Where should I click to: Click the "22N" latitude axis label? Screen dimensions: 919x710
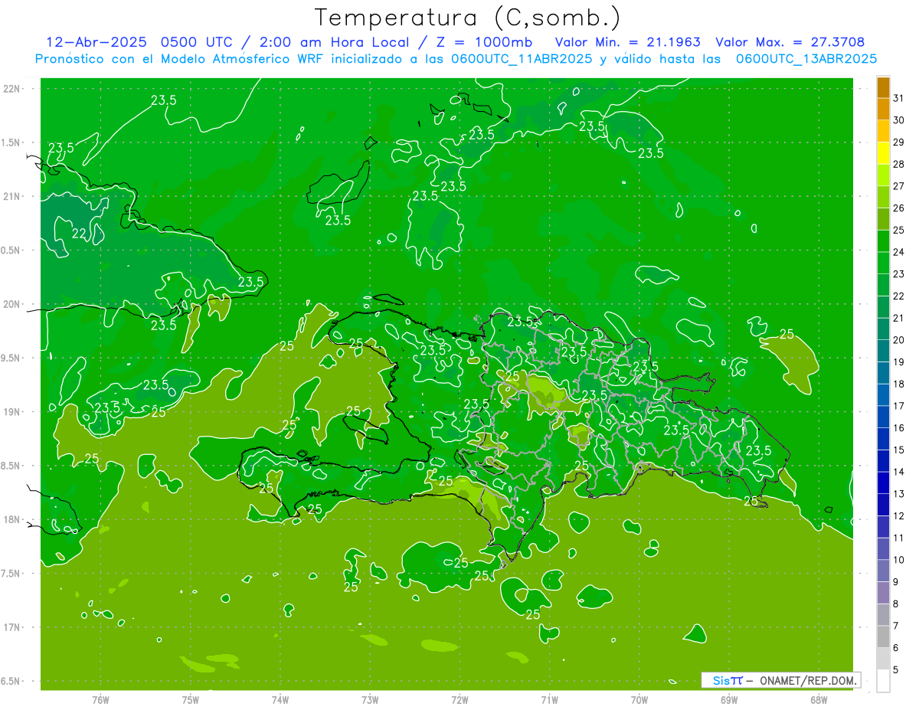tap(12, 89)
